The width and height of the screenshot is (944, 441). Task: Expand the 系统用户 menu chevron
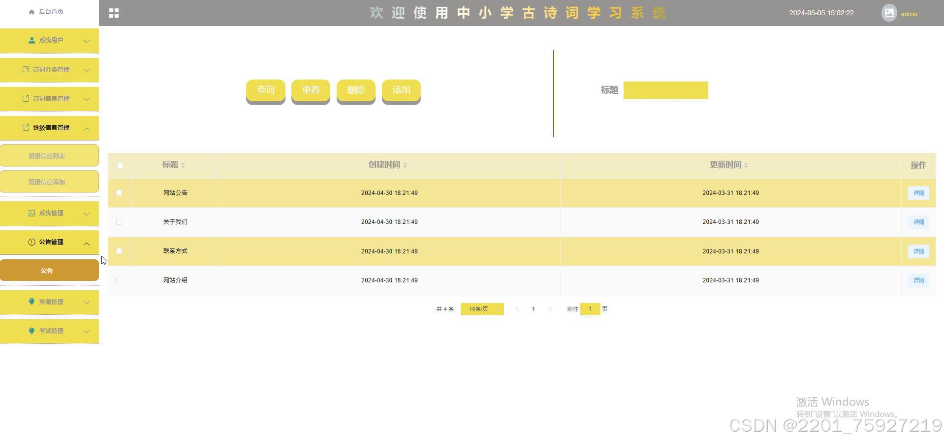(x=87, y=41)
